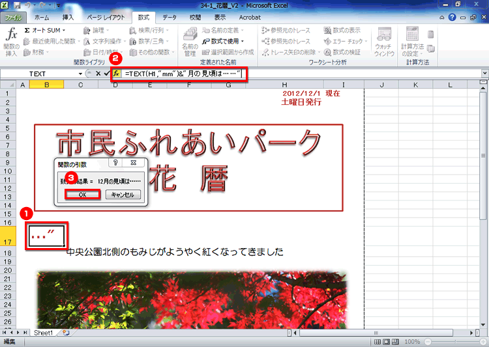
Task: Close the 関数の引数 dialog
Action: (134, 163)
